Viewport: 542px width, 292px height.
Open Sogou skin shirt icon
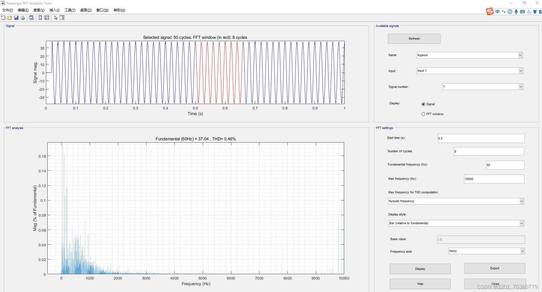tap(535, 12)
